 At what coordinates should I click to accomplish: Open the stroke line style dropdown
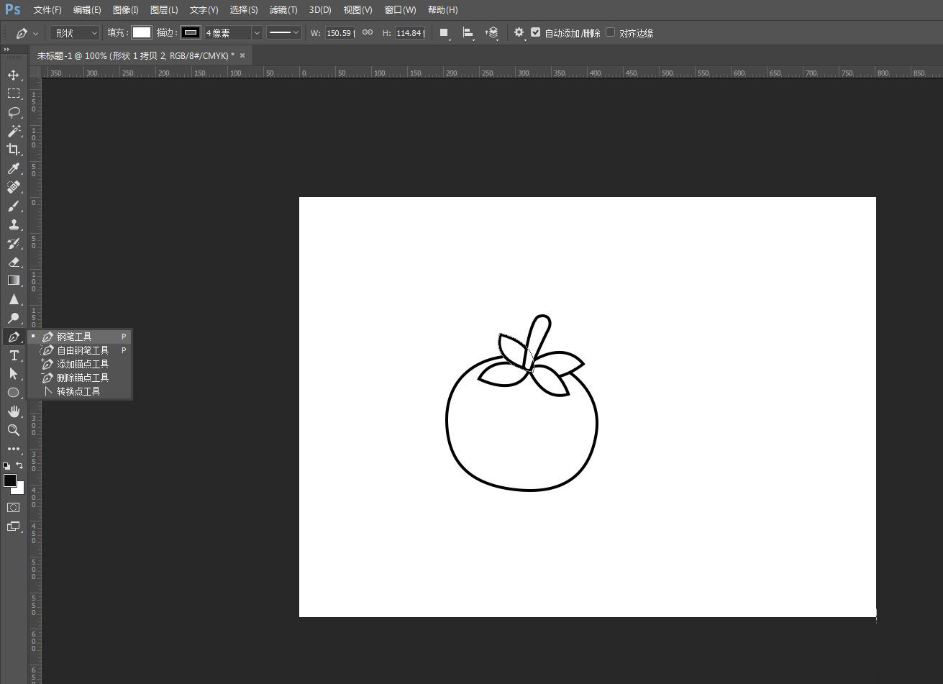point(283,33)
